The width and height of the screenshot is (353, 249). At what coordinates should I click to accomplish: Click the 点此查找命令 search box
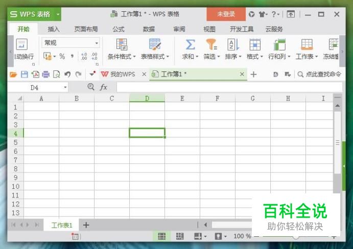click(x=319, y=74)
